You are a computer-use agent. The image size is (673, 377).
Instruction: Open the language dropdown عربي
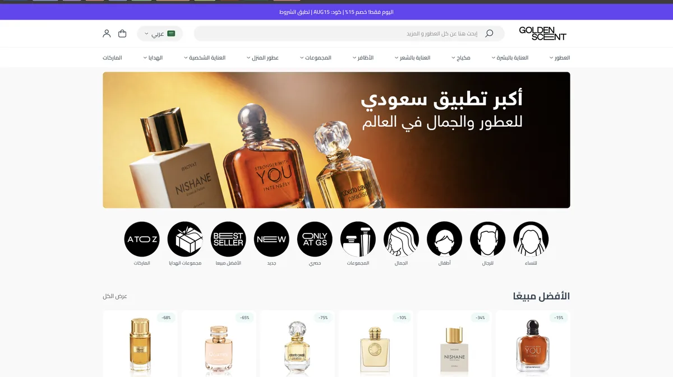[x=160, y=34]
